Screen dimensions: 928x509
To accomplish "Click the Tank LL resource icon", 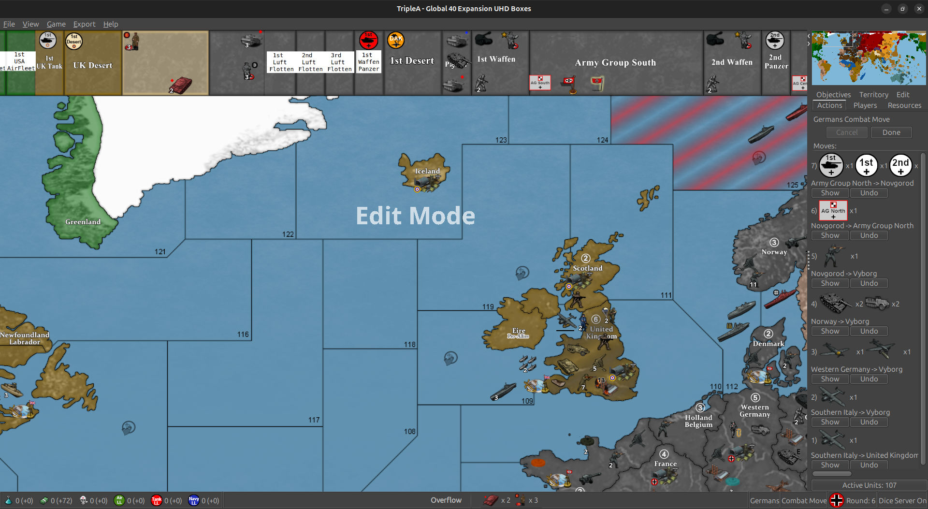I will pyautogui.click(x=156, y=500).
